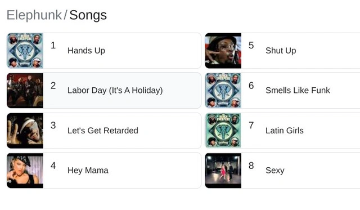Open Hands Up album cover thumbnail
This screenshot has width=360, height=210.
tap(25, 51)
